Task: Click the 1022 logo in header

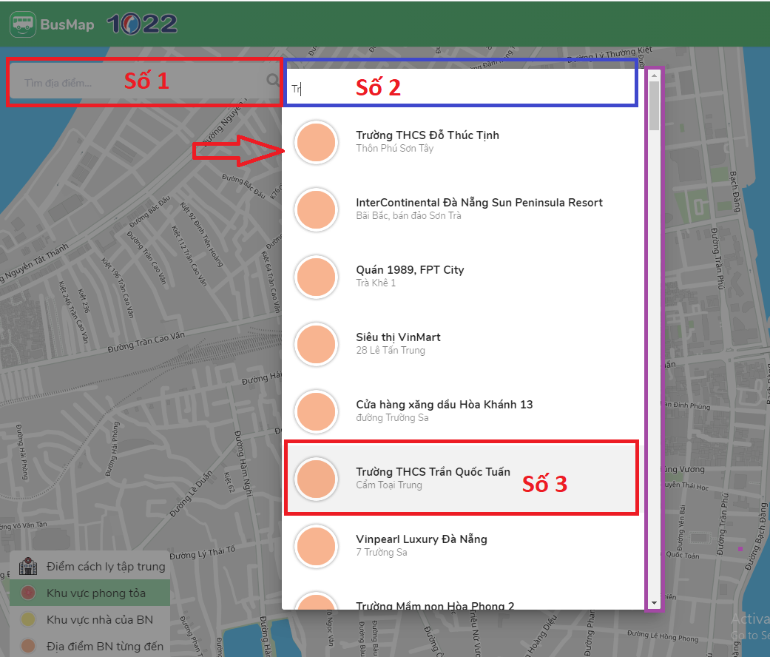Action: [142, 24]
